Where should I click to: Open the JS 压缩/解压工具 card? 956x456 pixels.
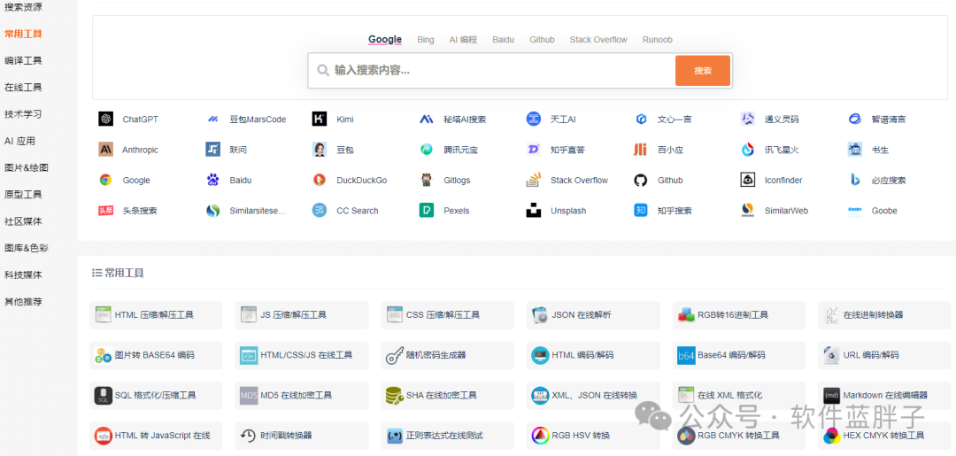coord(302,315)
